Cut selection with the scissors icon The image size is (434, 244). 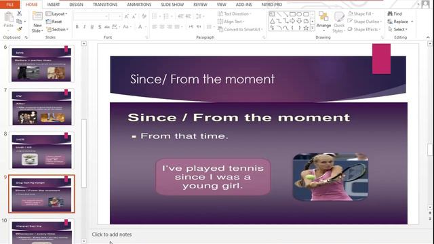click(x=19, y=14)
